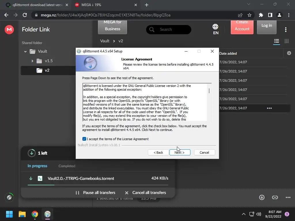Screen dimensions: 295x221
Task: Click the 1 left download circle icon
Action: (x=32, y=153)
